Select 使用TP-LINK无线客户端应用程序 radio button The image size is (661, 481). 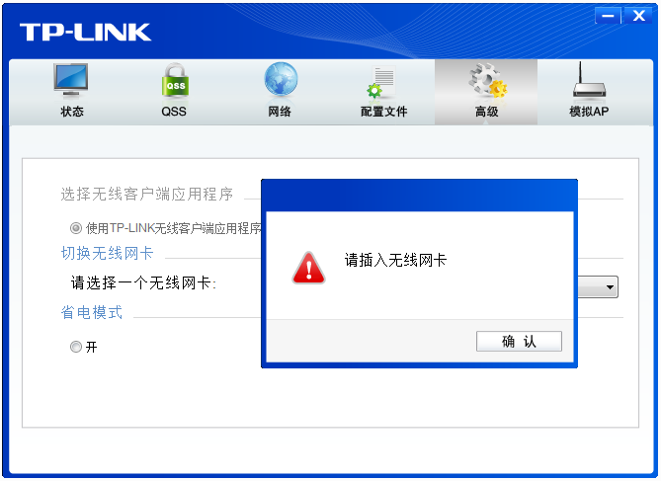coord(76,228)
